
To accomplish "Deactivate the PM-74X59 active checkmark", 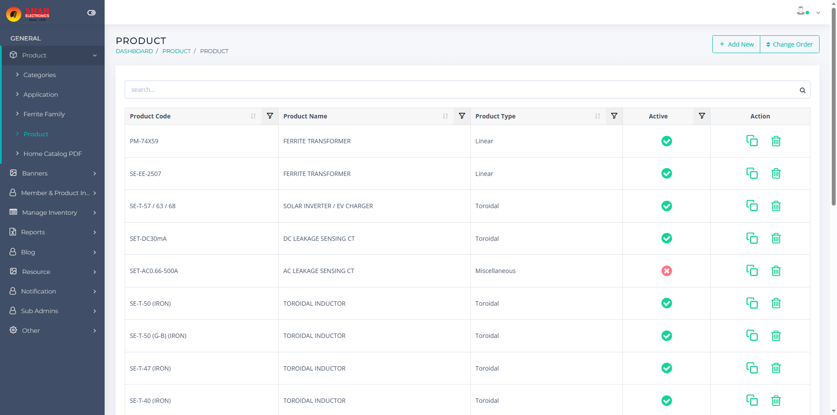I will point(666,141).
